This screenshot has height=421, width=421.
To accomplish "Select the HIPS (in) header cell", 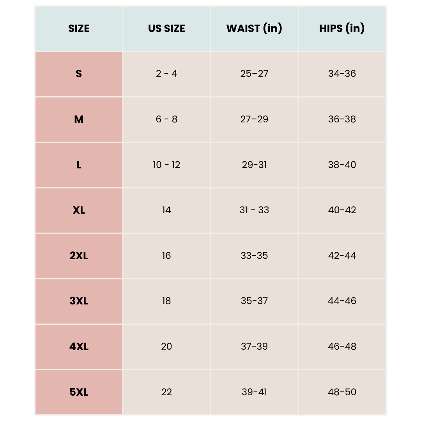I will tap(342, 28).
